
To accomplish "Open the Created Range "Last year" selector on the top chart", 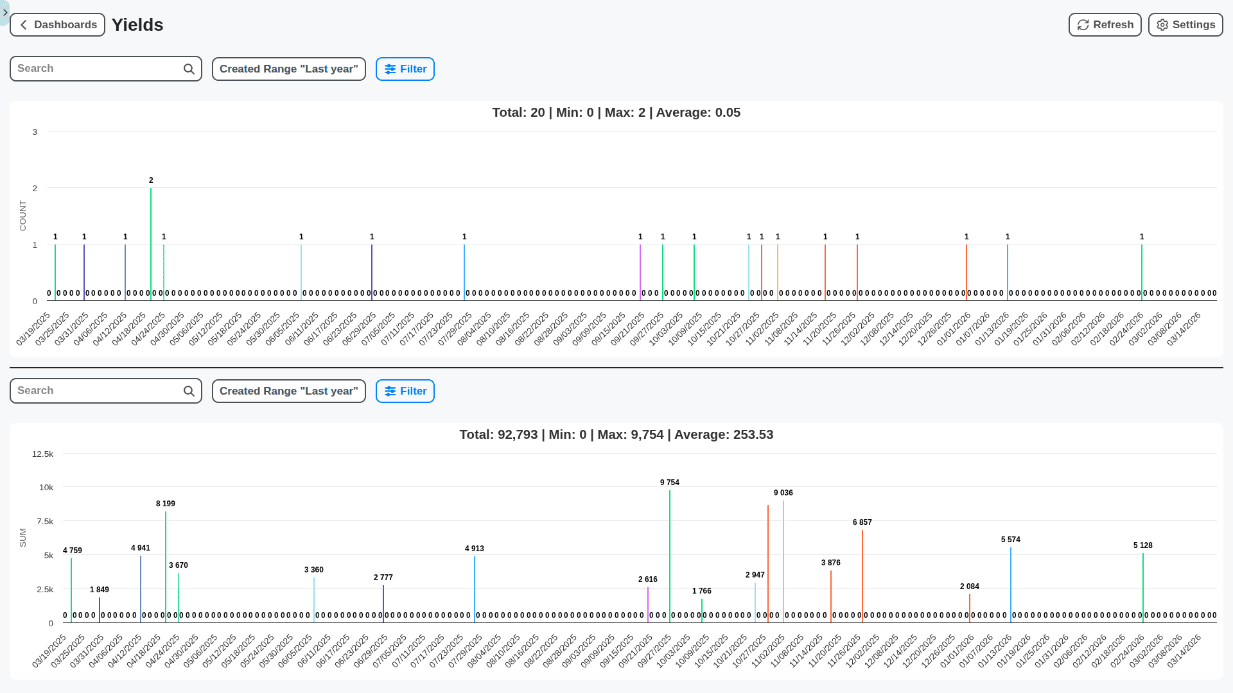I will [x=288, y=69].
